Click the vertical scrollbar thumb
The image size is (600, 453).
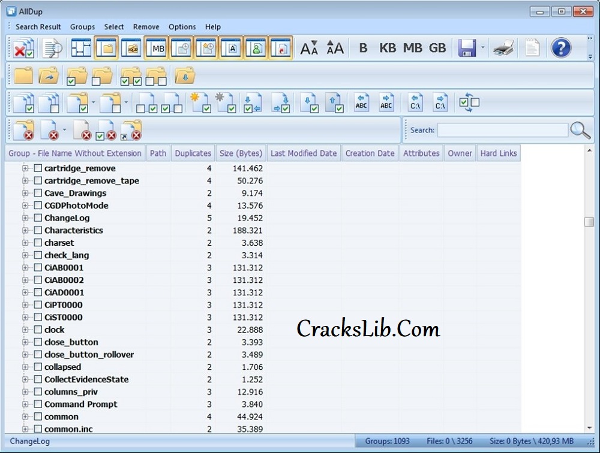tap(589, 222)
